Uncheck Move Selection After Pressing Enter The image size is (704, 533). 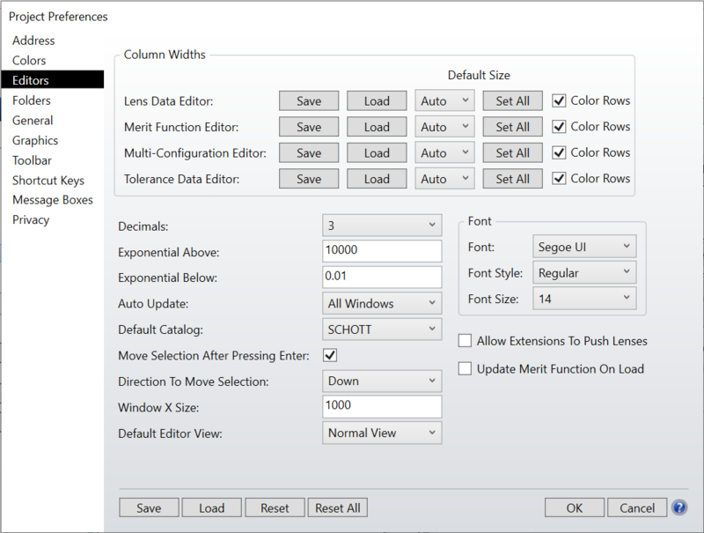coord(331,355)
